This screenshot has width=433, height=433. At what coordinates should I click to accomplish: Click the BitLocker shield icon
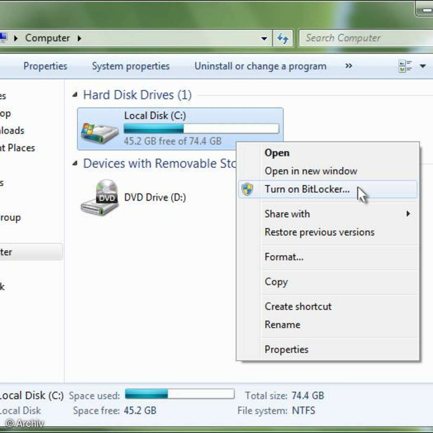(248, 189)
